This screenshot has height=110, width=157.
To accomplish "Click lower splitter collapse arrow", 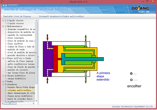I will [x=38, y=67].
